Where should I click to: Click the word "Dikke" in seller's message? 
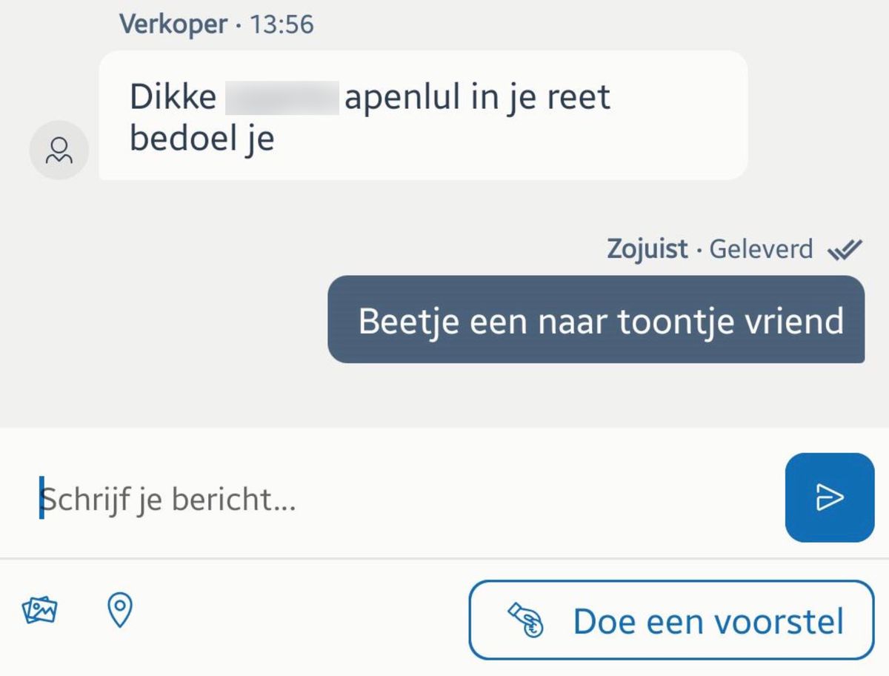[173, 98]
